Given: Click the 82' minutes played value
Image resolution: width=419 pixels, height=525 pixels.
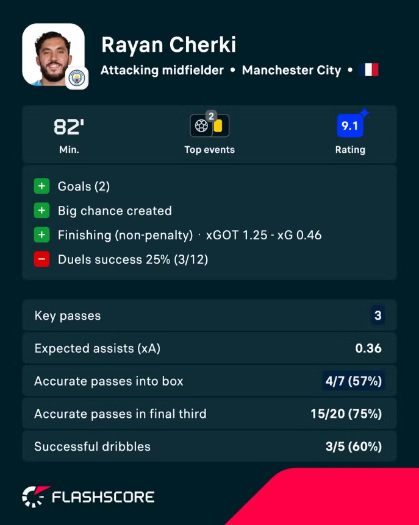Looking at the screenshot, I should 69,127.
